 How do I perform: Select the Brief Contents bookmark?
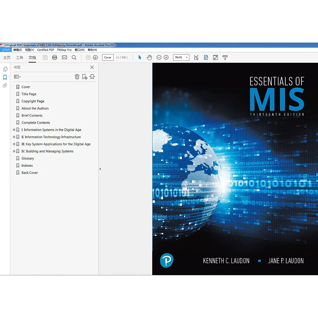tap(32, 115)
